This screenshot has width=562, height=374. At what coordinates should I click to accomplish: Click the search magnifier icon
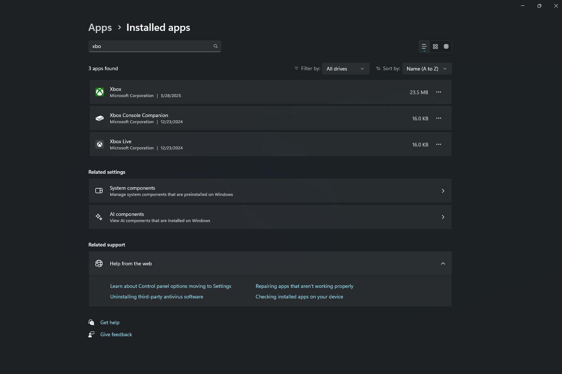216,46
